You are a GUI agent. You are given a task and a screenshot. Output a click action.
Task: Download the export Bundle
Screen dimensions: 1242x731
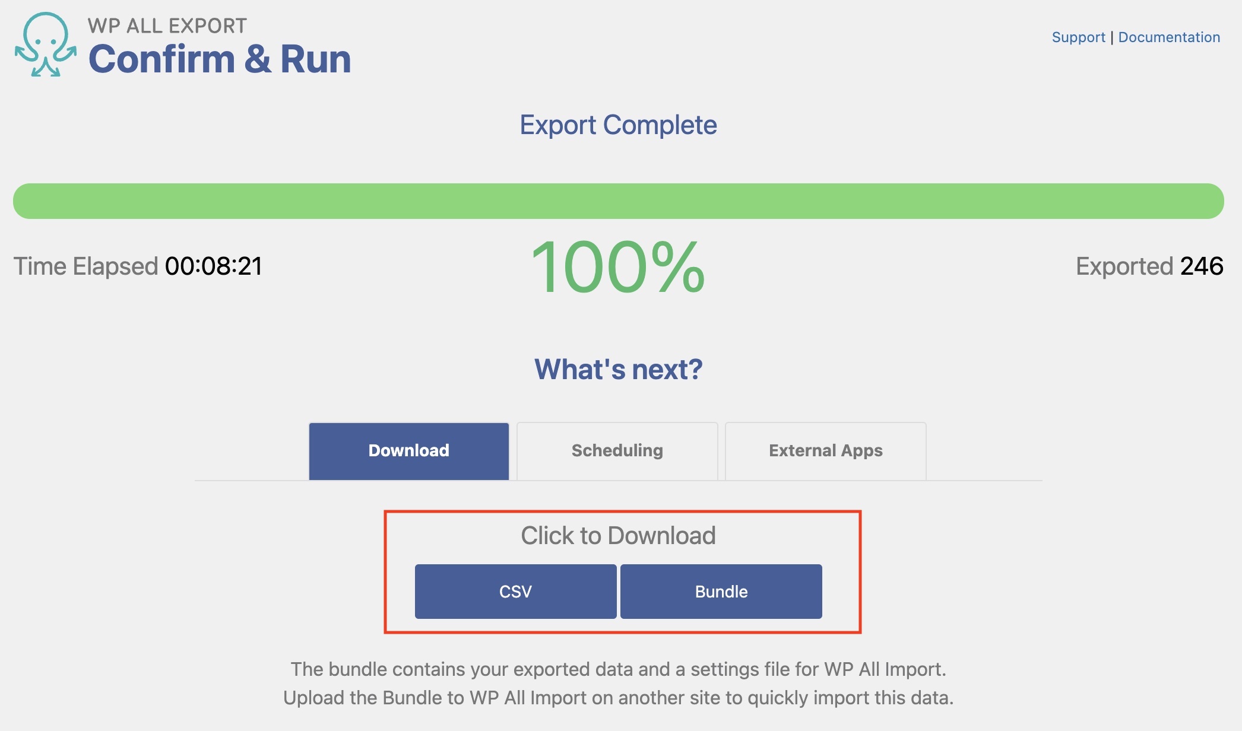721,592
